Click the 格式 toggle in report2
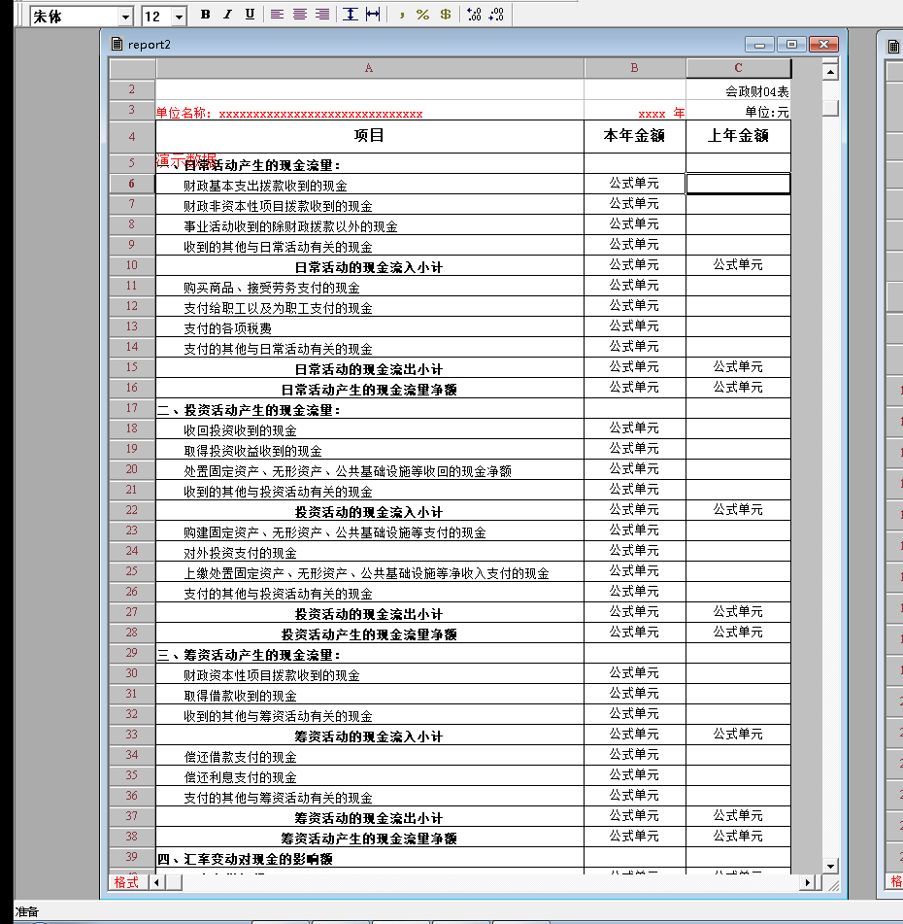 (x=126, y=882)
